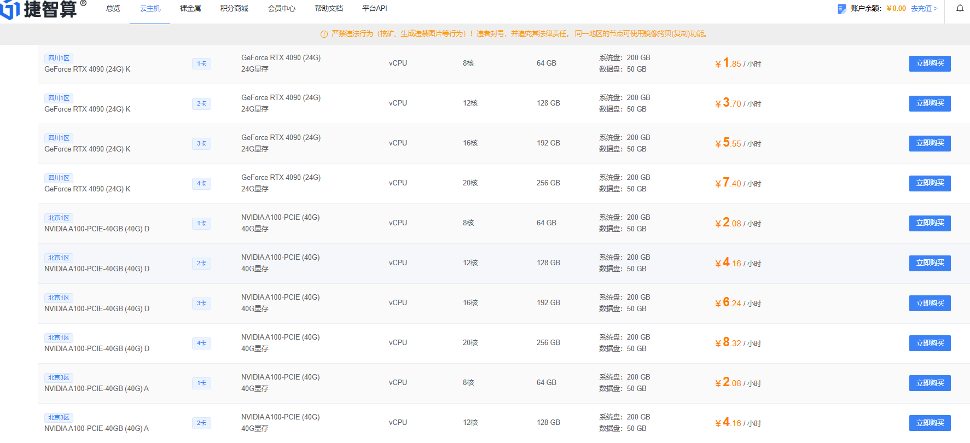This screenshot has width=970, height=443.
Task: Click 20核 in the 北京1区 4卡 row
Action: (470, 342)
